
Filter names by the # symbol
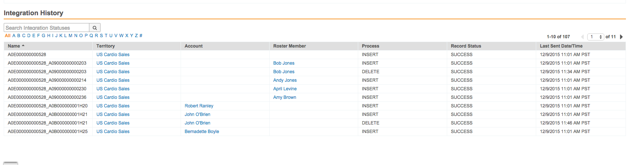[x=141, y=36]
